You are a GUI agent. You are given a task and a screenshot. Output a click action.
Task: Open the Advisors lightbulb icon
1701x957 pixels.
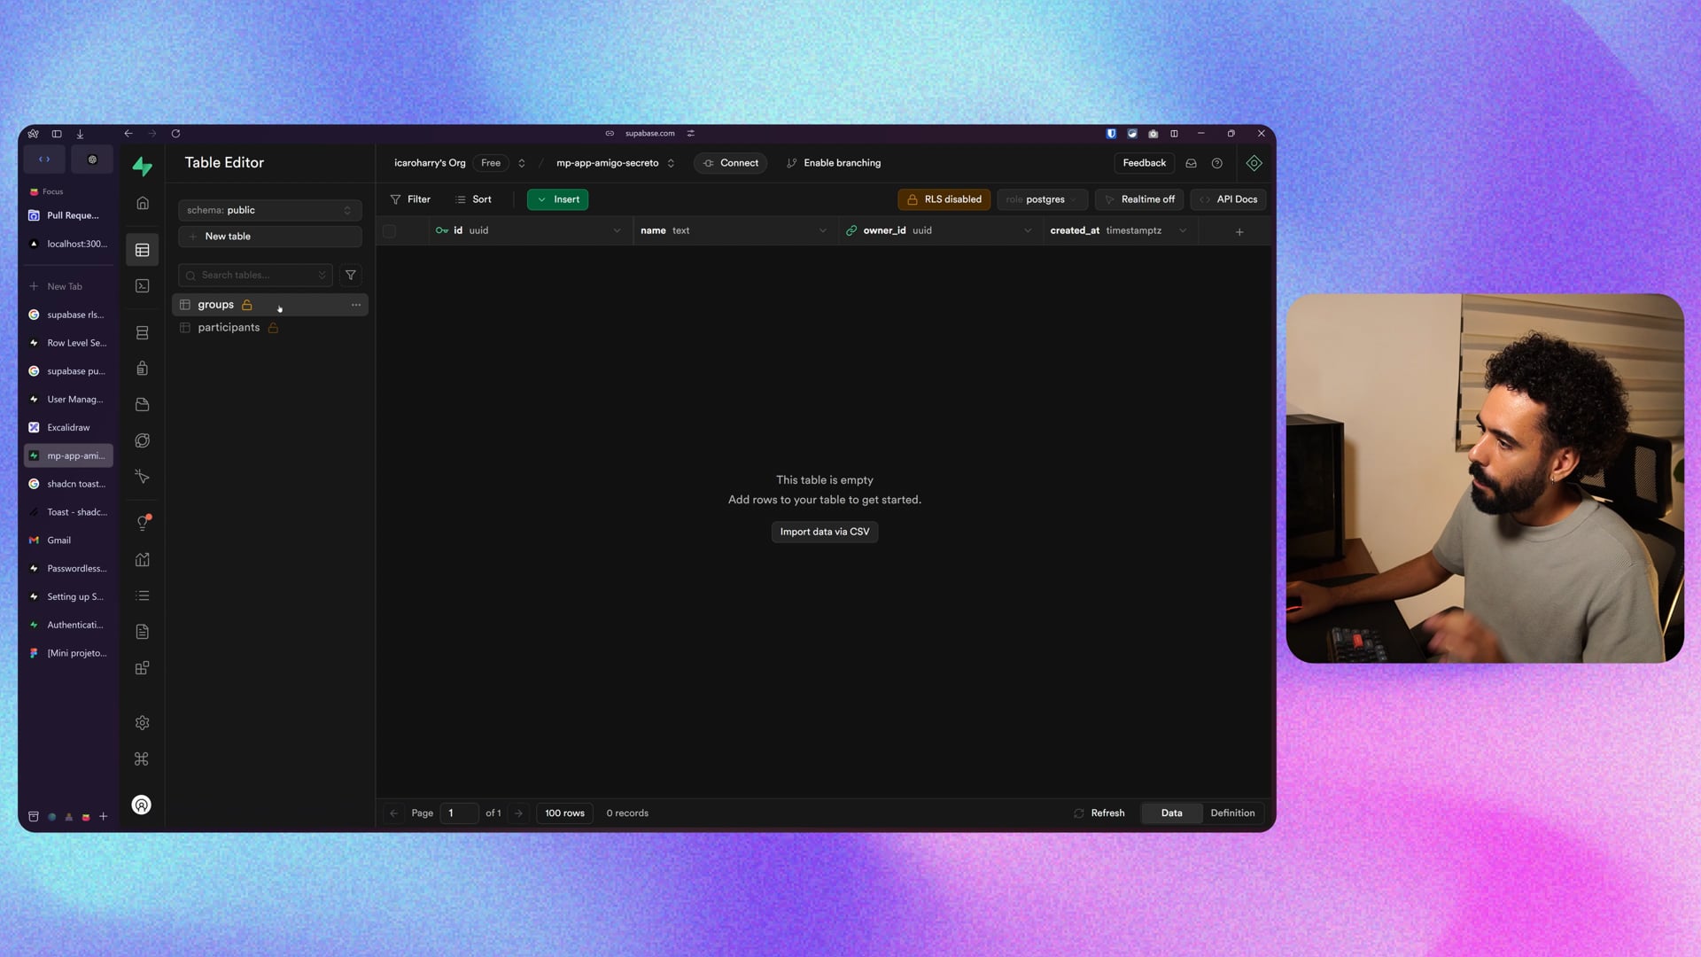(x=142, y=523)
